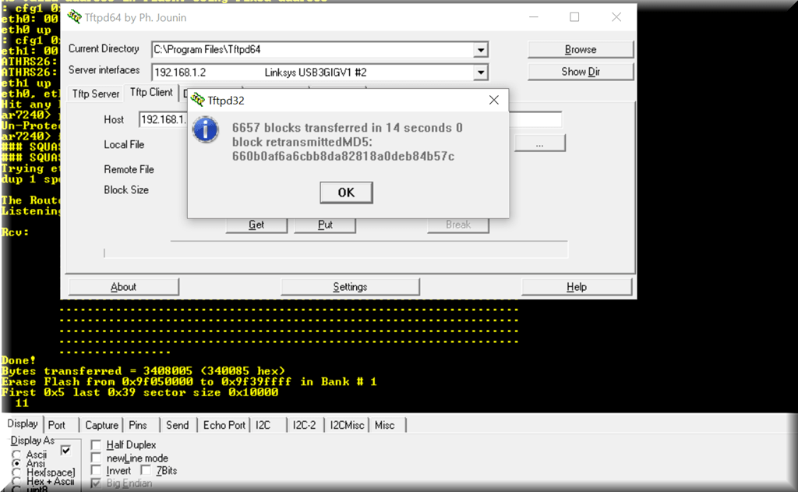Click the Browse button

pos(580,49)
